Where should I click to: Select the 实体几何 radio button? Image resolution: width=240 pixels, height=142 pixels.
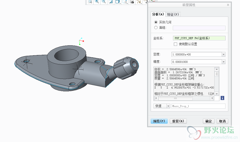(x=156, y=22)
